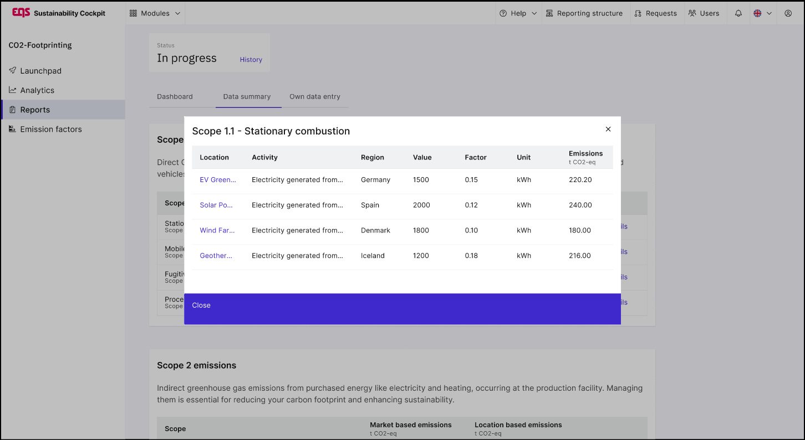The image size is (805, 440).
Task: Expand the Help dropdown menu
Action: pyautogui.click(x=518, y=13)
